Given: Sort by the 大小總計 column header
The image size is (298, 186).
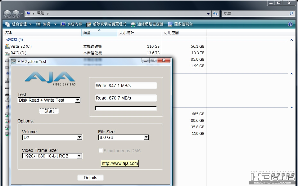Looking at the screenshot, I should pos(139,33).
